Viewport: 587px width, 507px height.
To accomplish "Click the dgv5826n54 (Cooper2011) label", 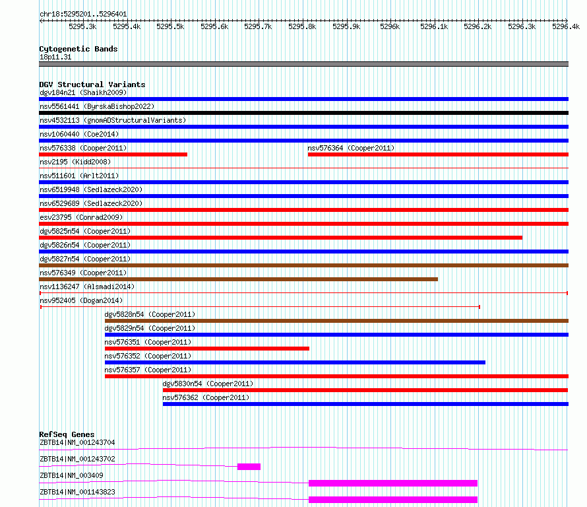I will coord(85,245).
